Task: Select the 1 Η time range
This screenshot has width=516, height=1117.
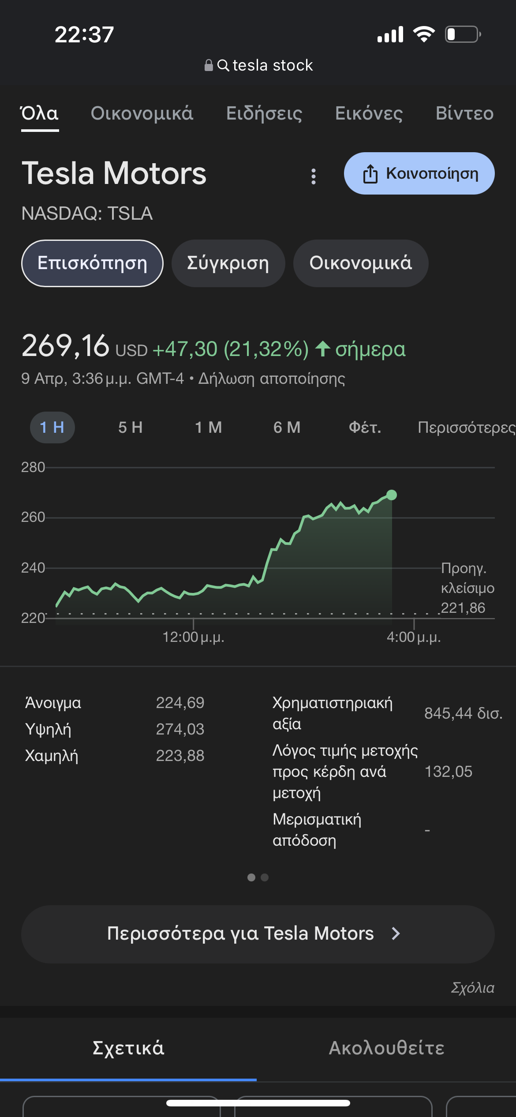Action: click(x=52, y=427)
